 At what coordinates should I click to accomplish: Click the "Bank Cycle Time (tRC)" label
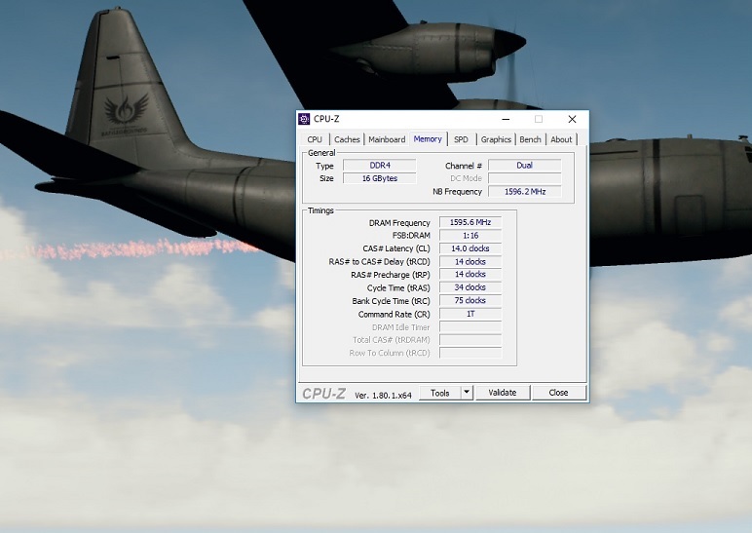click(391, 301)
